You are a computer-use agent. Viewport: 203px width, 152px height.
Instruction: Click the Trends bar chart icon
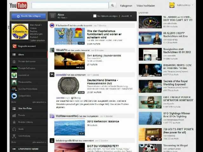(x=14, y=115)
